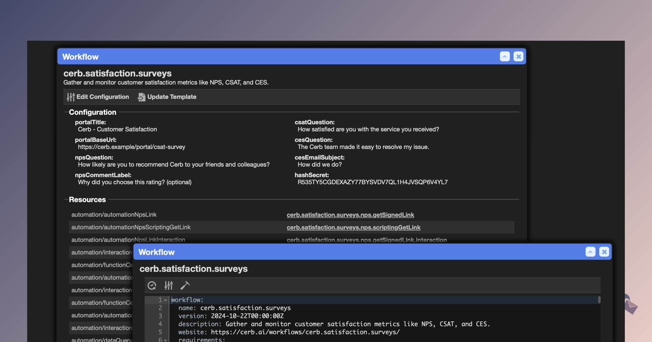The width and height of the screenshot is (652, 342).
Task: Click the hammer build icon in editor toolbar
Action: click(185, 285)
